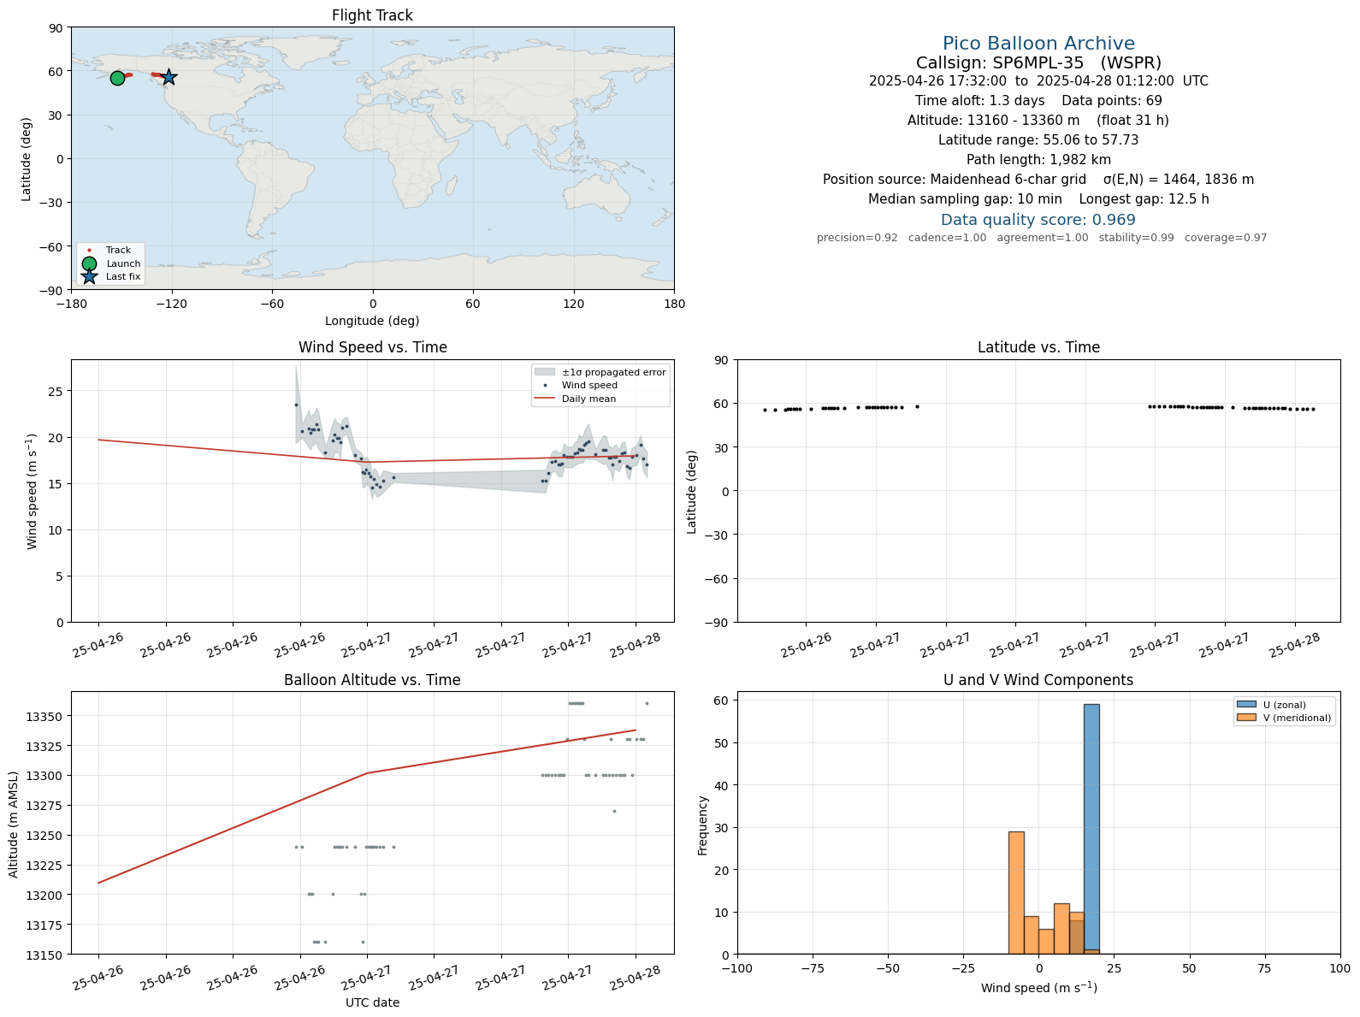
Task: Pick the U (zonal) legend swatch
Action: coord(1246,705)
